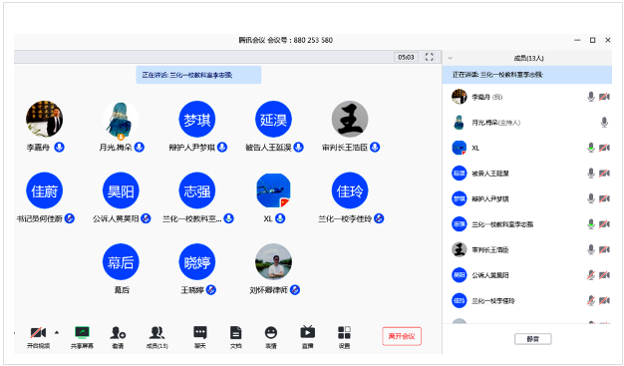The image size is (624, 366).
Task: Toggle the microphone in the 审判长王浩臣 member row
Action: point(591,249)
